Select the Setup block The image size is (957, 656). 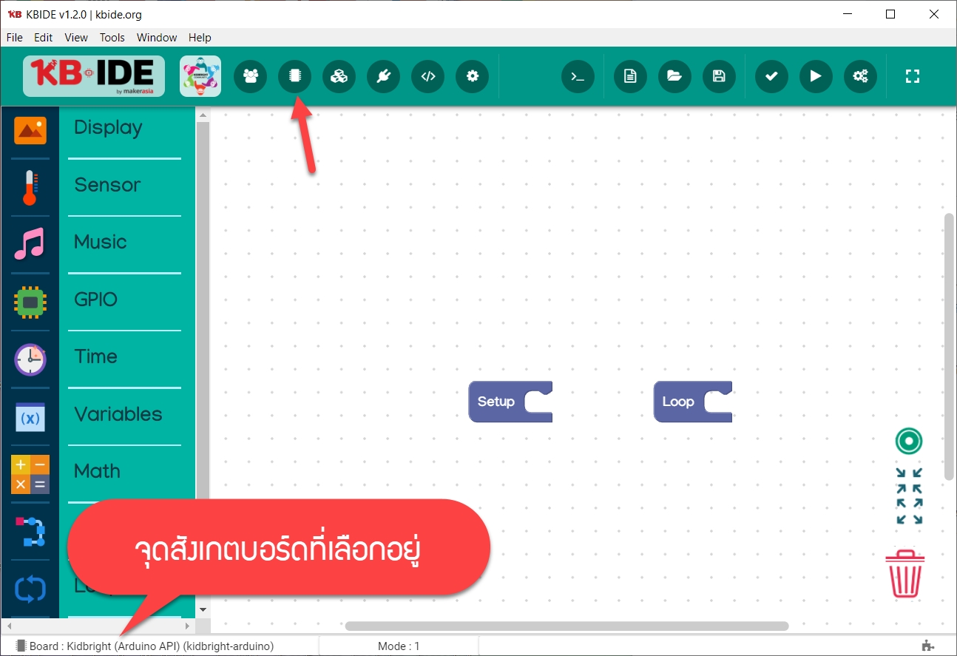point(496,402)
